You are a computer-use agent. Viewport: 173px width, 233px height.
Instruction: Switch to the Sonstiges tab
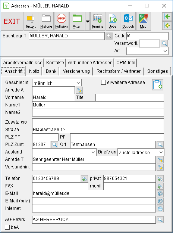click(x=158, y=71)
